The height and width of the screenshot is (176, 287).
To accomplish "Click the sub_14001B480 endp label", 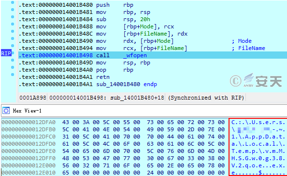I will pos(127,84).
